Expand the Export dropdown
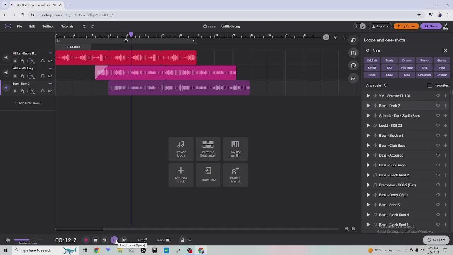The height and width of the screenshot is (255, 453). 380,26
